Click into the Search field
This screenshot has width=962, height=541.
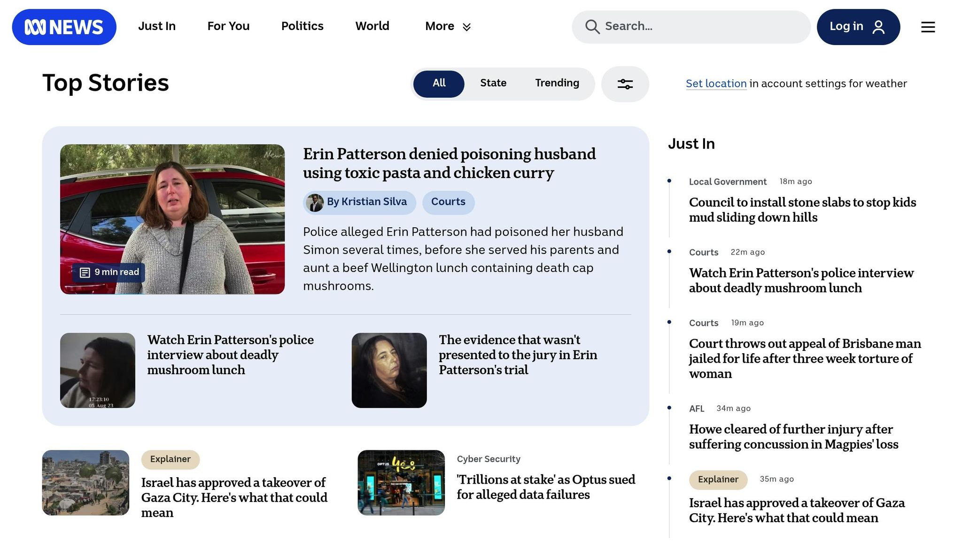click(x=691, y=27)
